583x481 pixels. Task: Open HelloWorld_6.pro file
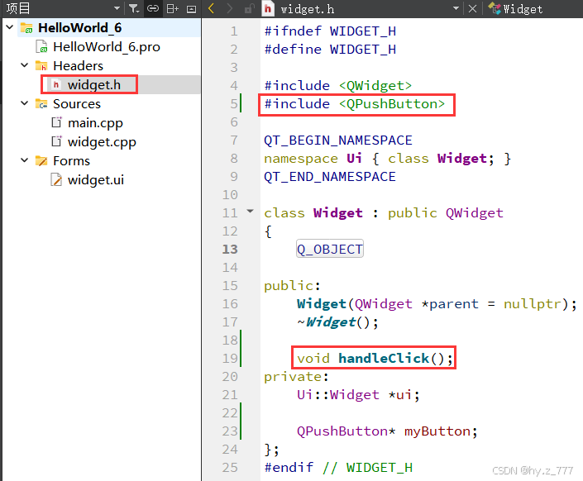[x=107, y=47]
